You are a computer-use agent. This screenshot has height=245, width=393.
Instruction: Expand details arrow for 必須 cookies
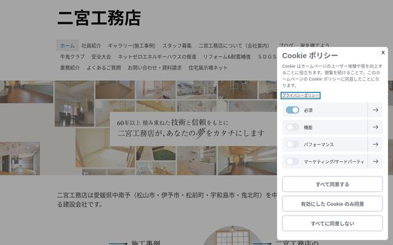pos(375,110)
